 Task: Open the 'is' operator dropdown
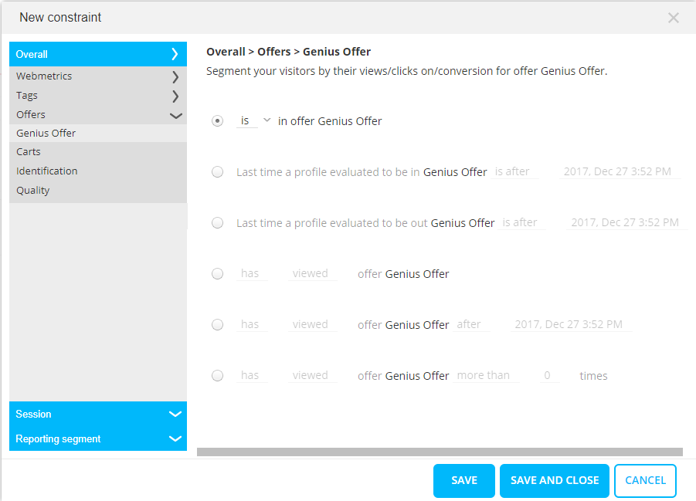click(255, 120)
